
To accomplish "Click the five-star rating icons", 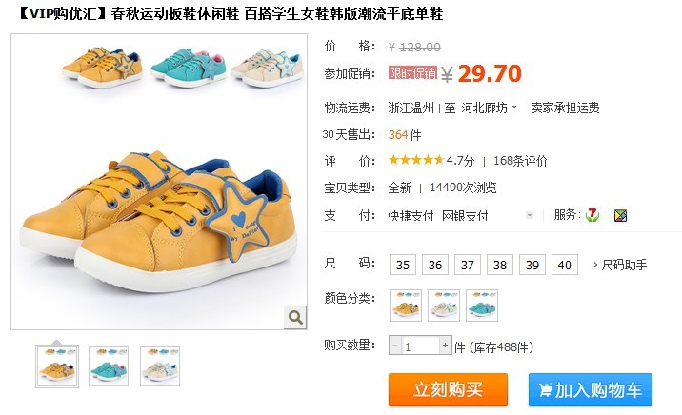I will tap(416, 160).
